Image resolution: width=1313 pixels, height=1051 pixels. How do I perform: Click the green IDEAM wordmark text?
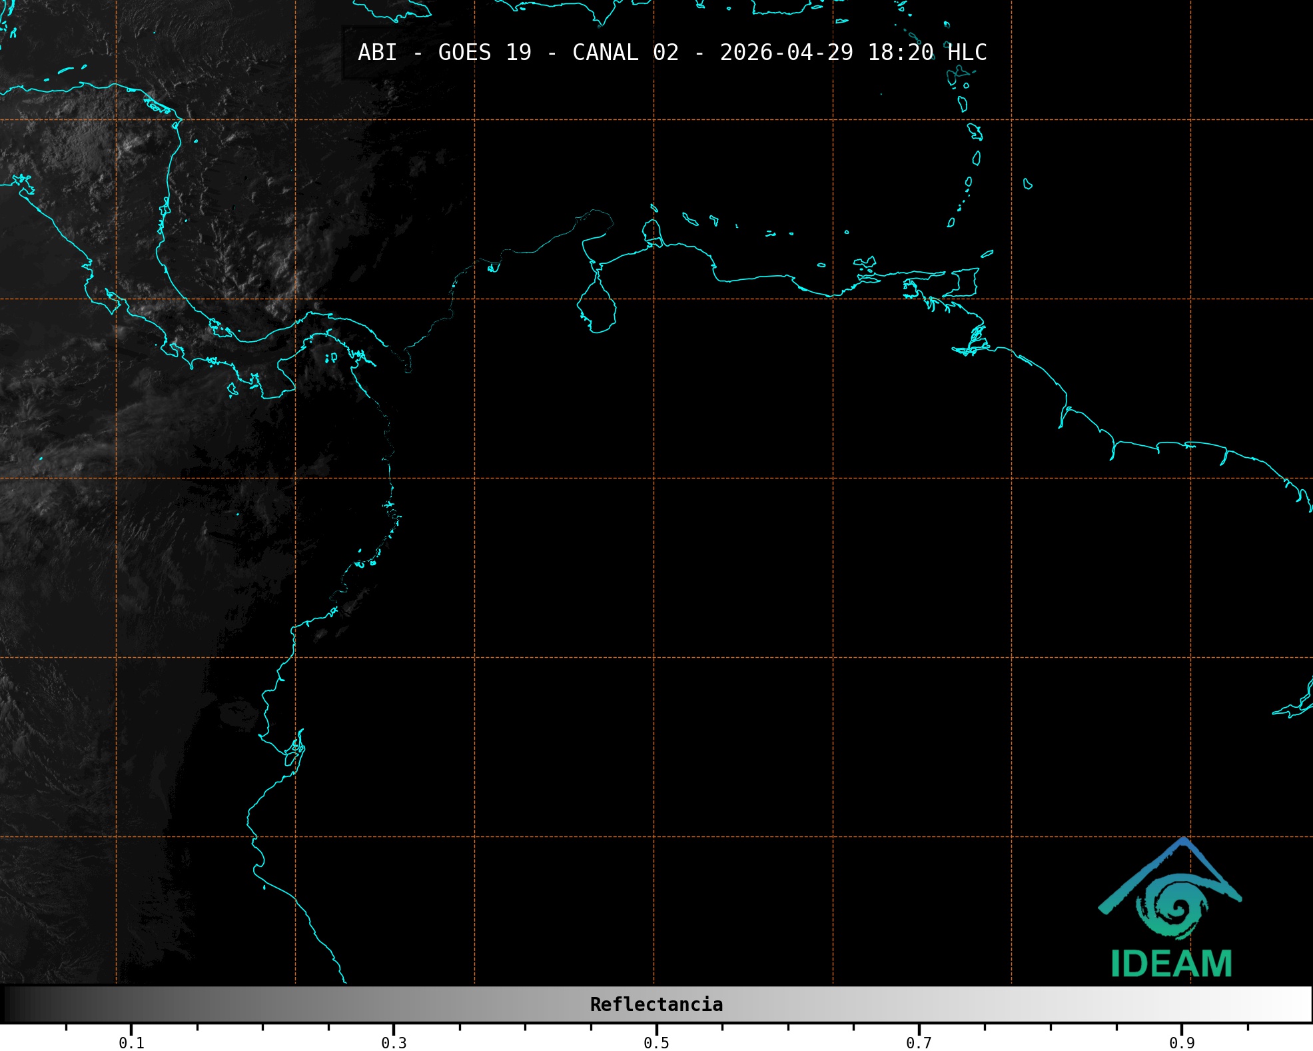(1171, 964)
